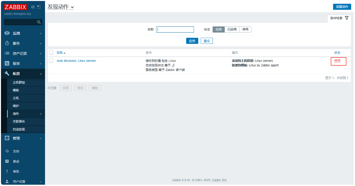
Task: Collapse sidebar with double-arrow icon
Action: point(33,7)
